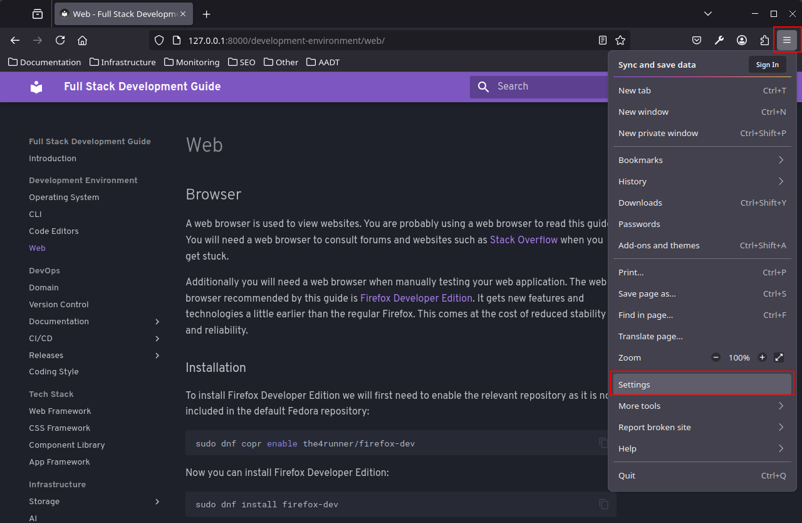View site information page icon

176,40
